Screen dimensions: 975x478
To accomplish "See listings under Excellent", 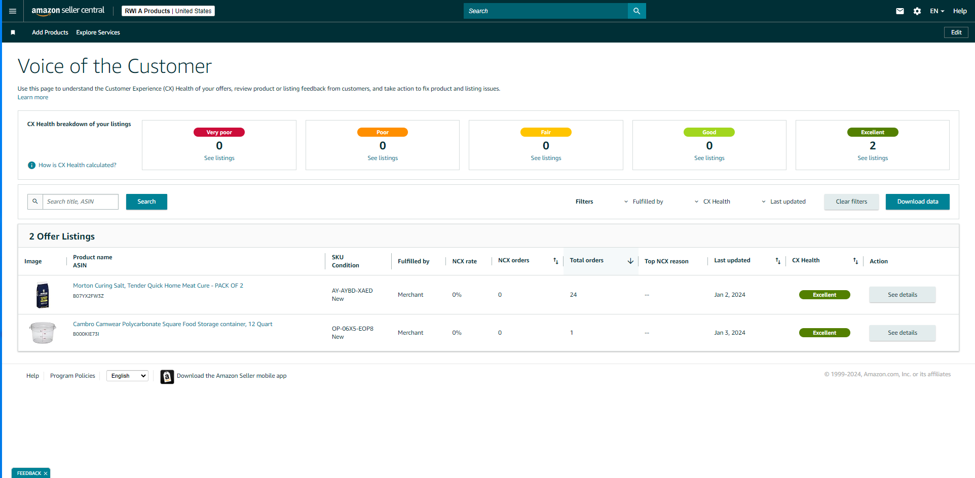I will [x=873, y=158].
